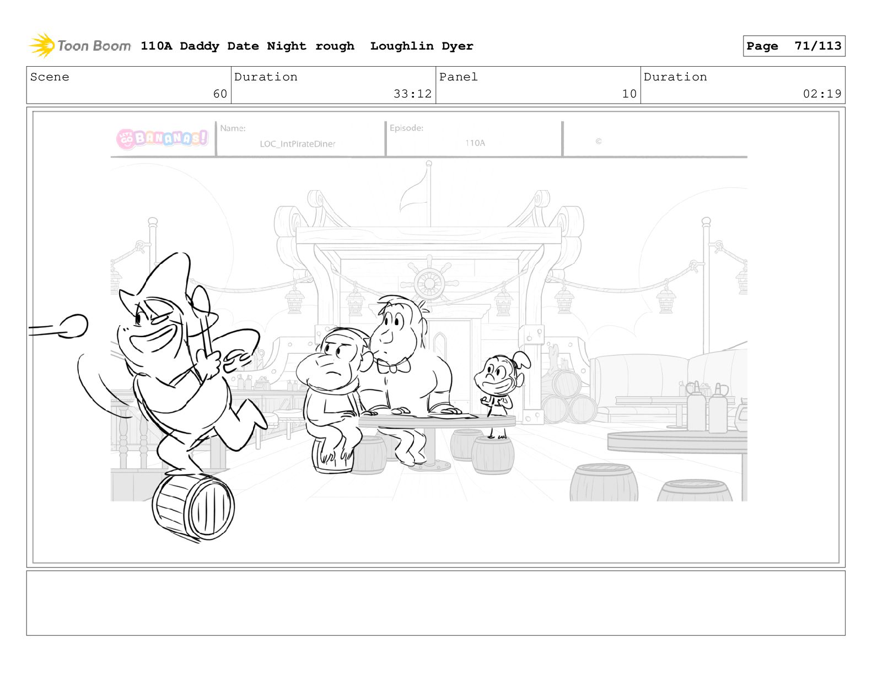The height and width of the screenshot is (675, 872).
Task: Click scene number '60'
Action: coord(220,94)
